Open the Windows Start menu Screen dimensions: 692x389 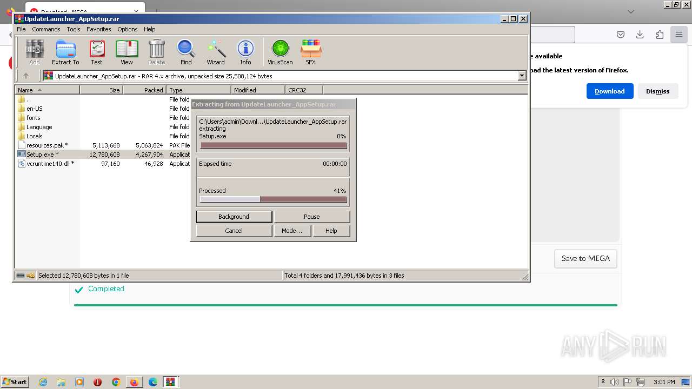(15, 382)
